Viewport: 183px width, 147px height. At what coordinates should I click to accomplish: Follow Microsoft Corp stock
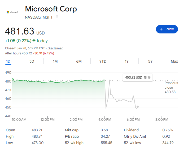167,29
